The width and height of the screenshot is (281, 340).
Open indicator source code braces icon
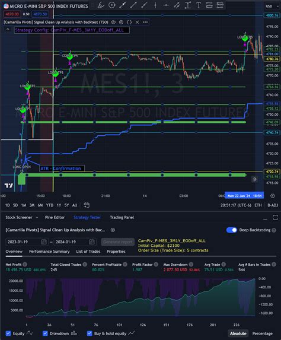pyautogui.click(x=129, y=22)
